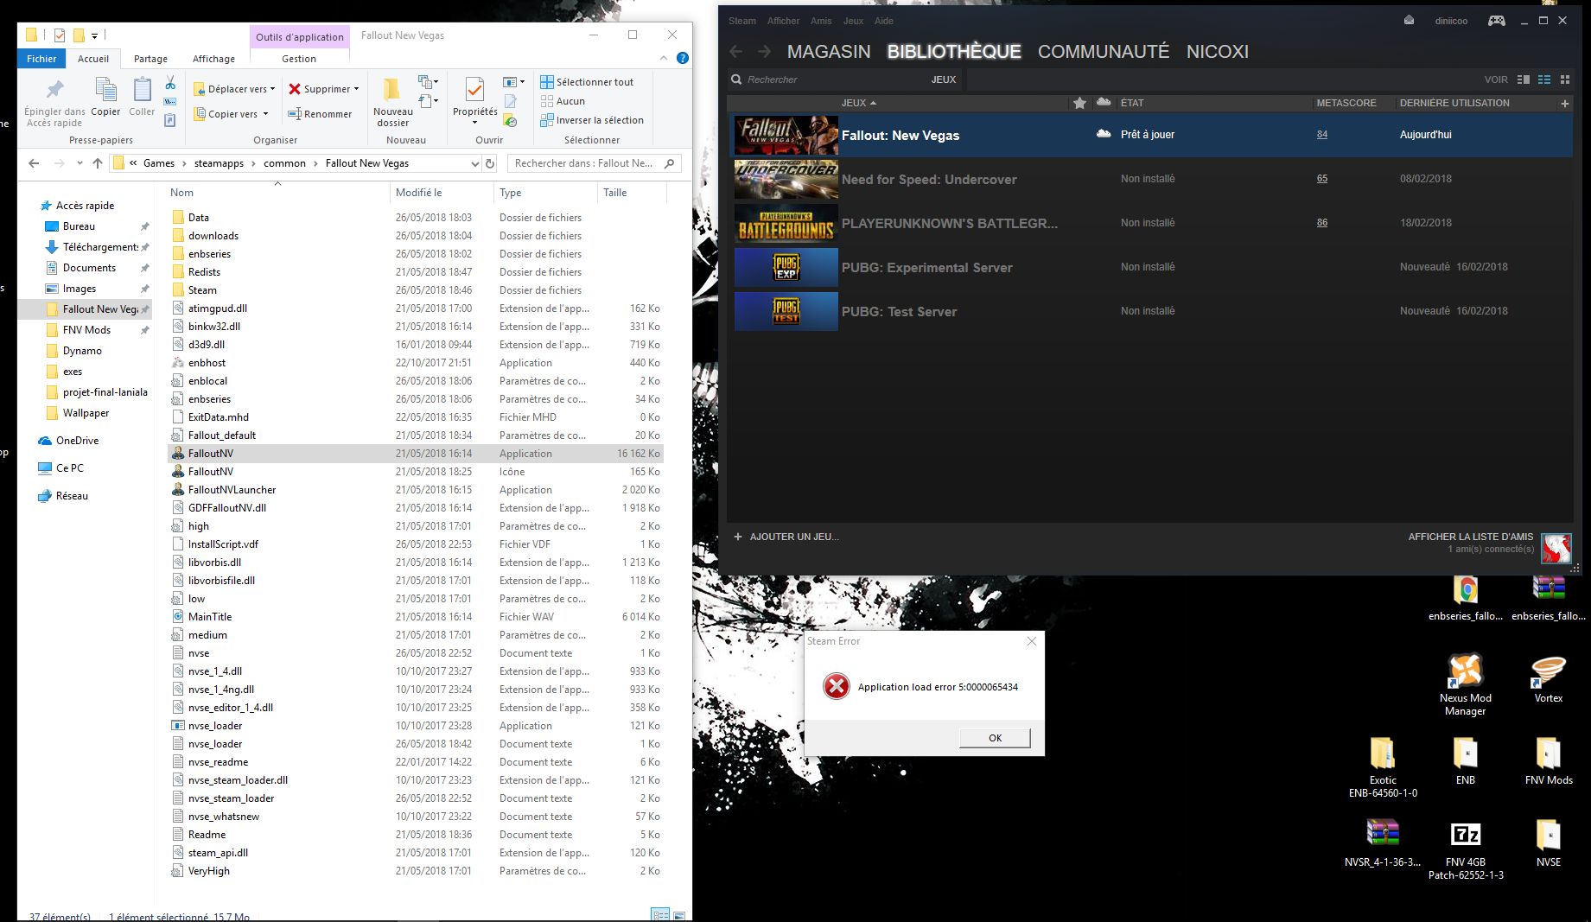This screenshot has width=1591, height=922.
Task: Open the Fichier tab in Explorer
Action: point(41,59)
